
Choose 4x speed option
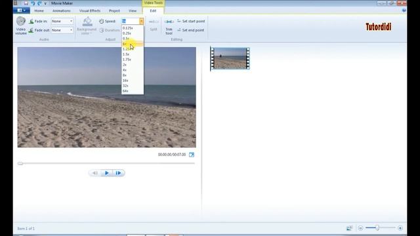[133, 70]
